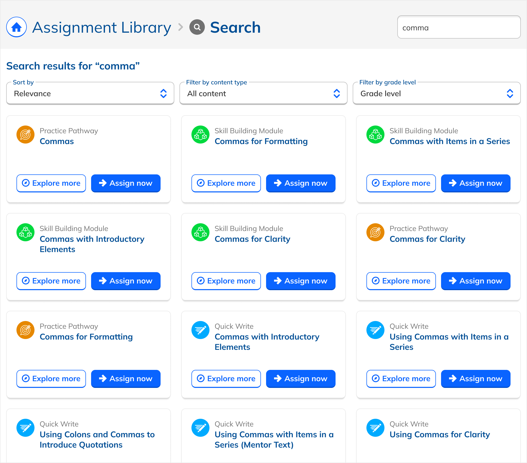Click the magnifier search icon in breadcrumb
527x463 pixels.
[197, 27]
